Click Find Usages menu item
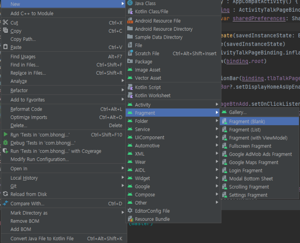 click(63, 57)
